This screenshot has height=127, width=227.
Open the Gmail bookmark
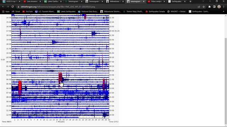[x=16, y=11]
